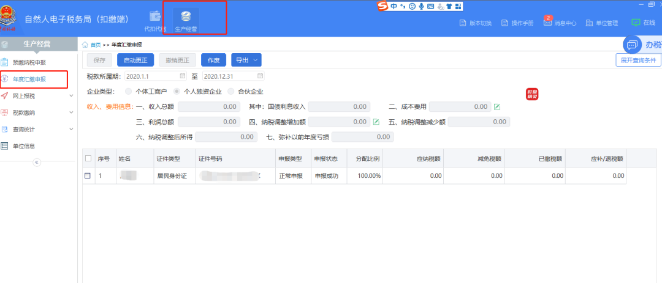Open calendar for end date 2020.12.31
Viewport: 662px width, 283px height.
261,76
